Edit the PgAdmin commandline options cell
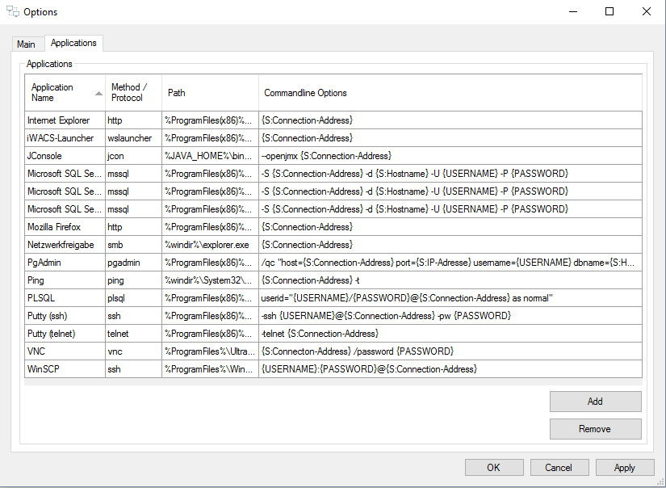 click(x=450, y=263)
